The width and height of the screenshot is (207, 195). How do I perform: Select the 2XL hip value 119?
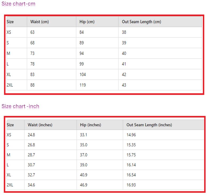[82, 85]
